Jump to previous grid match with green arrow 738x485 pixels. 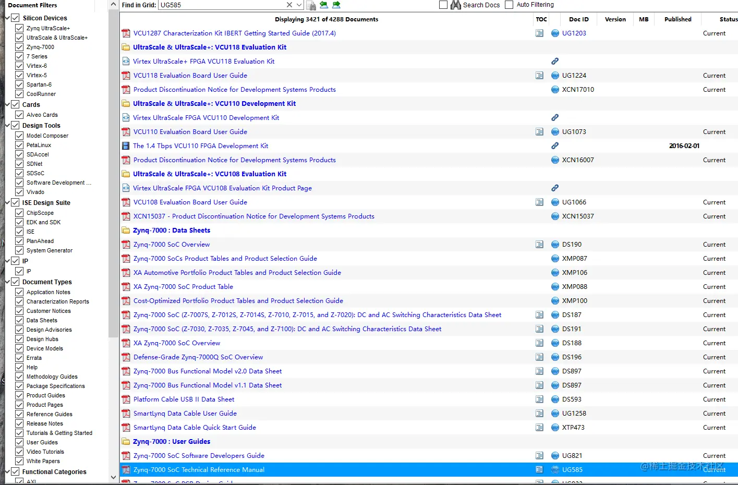(324, 5)
